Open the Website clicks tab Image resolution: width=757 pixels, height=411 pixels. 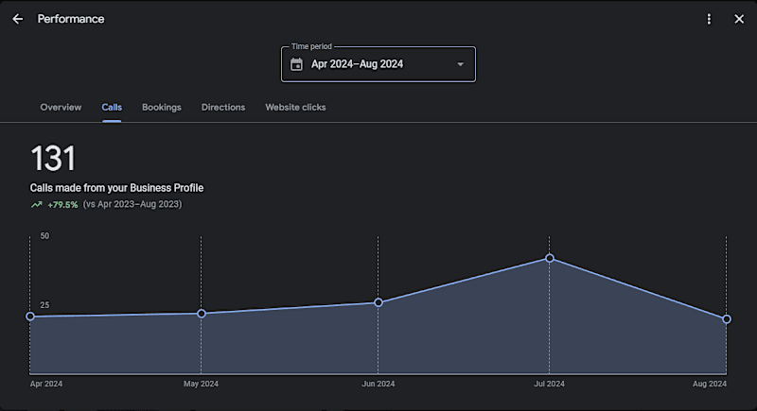coord(295,108)
